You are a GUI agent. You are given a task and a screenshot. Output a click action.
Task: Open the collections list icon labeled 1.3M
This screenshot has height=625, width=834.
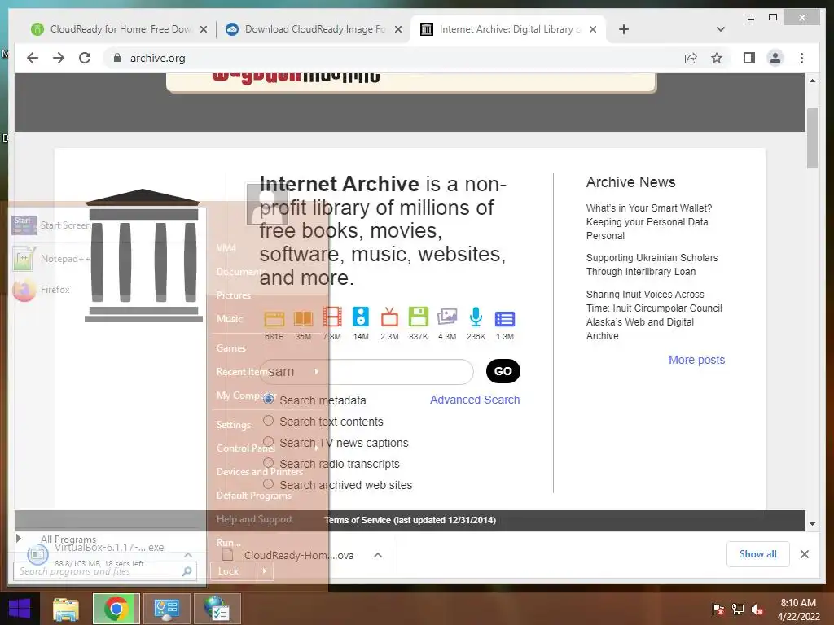tap(505, 318)
